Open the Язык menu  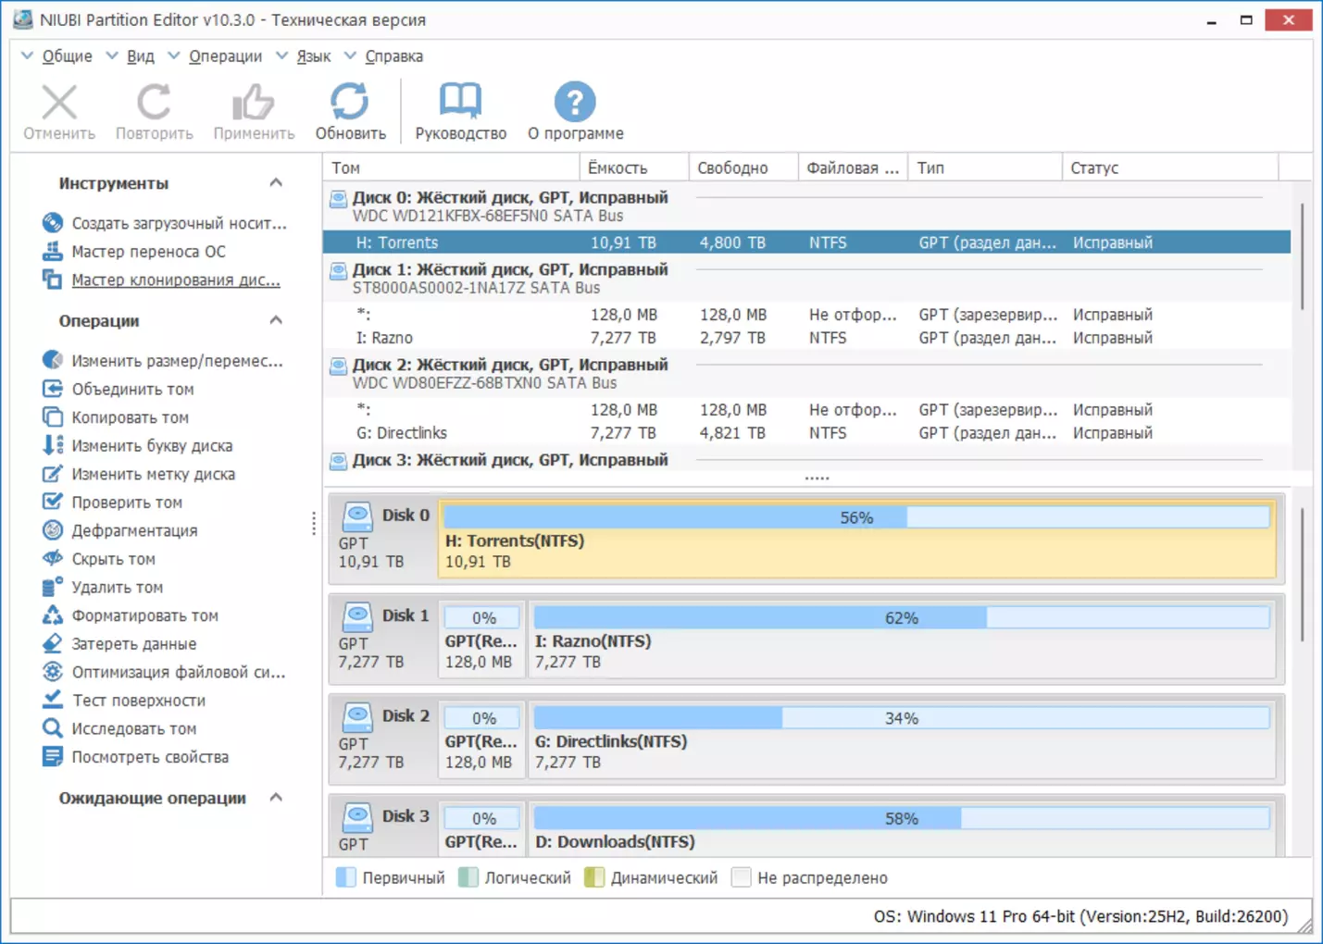tap(313, 56)
